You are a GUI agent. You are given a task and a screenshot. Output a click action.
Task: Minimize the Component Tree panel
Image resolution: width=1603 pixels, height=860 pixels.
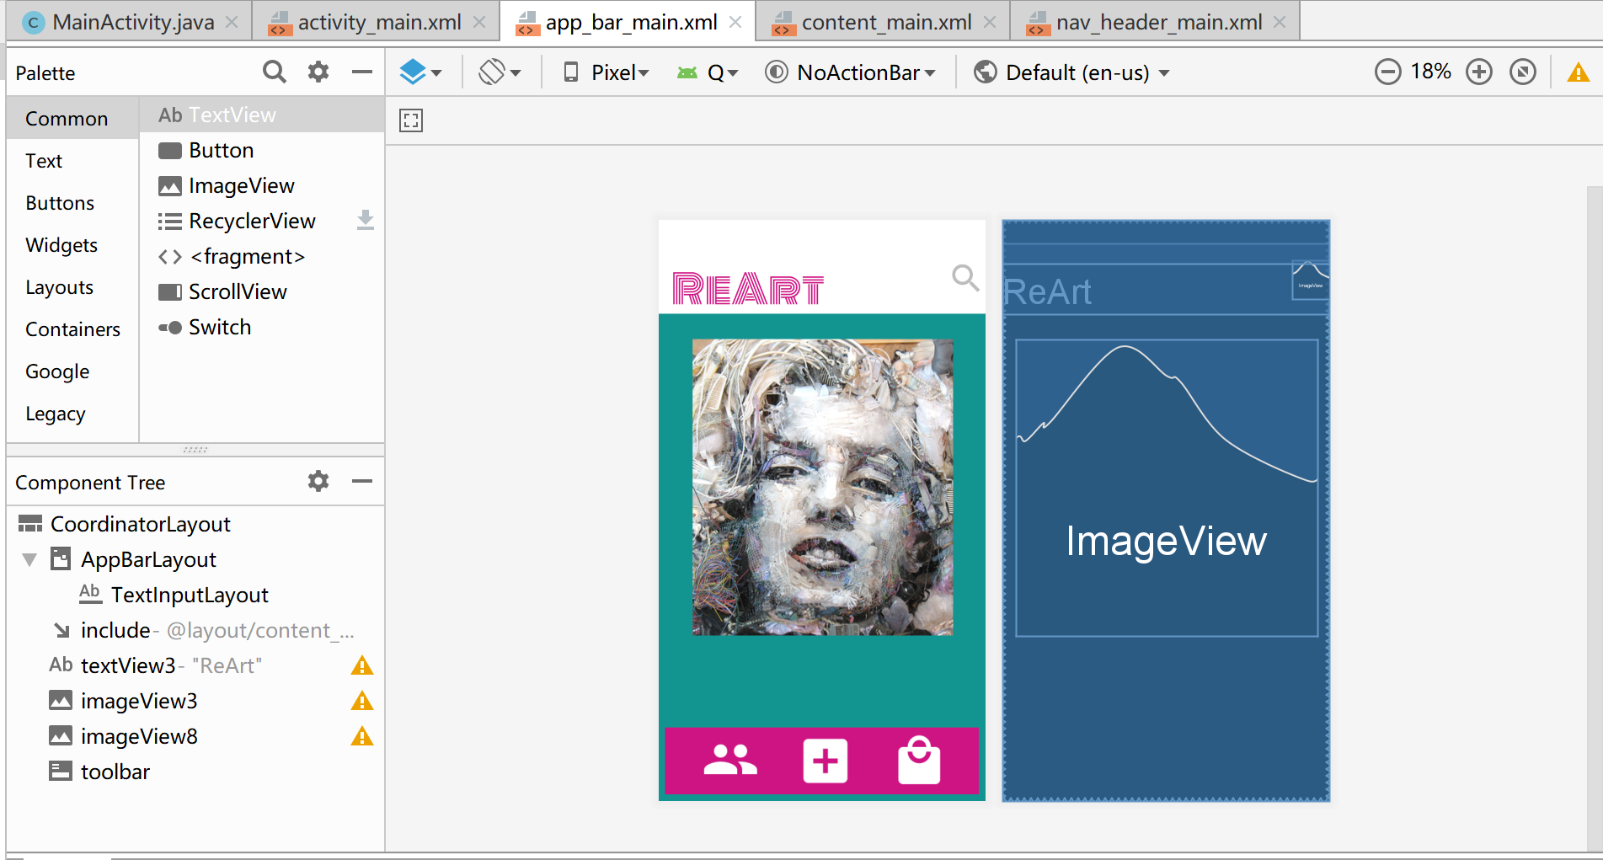coord(362,482)
